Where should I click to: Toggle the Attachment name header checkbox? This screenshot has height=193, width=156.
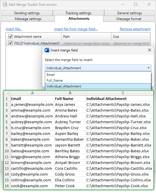[10, 36]
